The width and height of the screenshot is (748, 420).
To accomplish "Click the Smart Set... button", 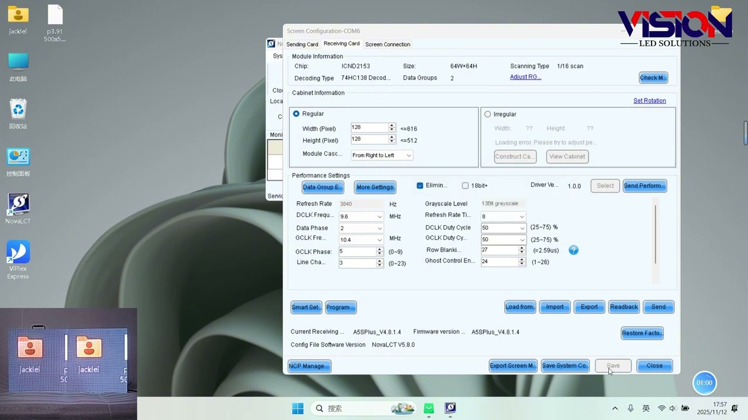I will 307,307.
